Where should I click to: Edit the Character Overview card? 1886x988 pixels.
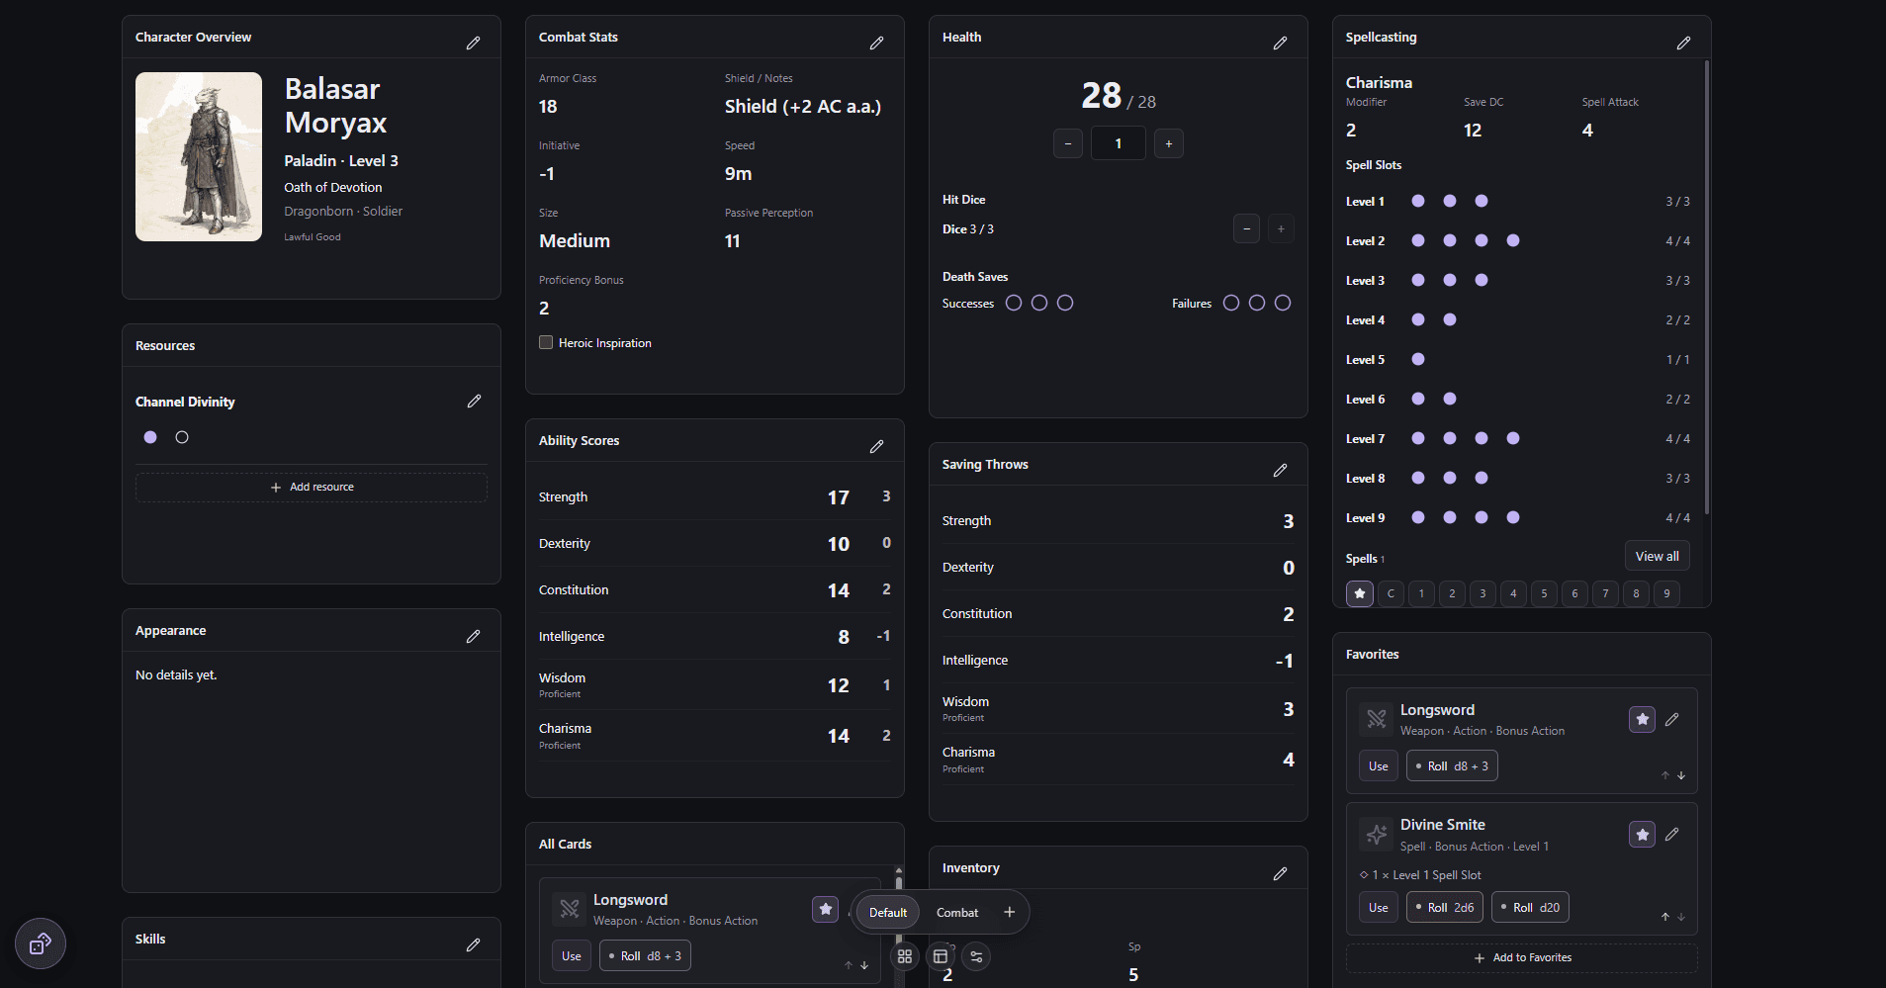[x=474, y=43]
